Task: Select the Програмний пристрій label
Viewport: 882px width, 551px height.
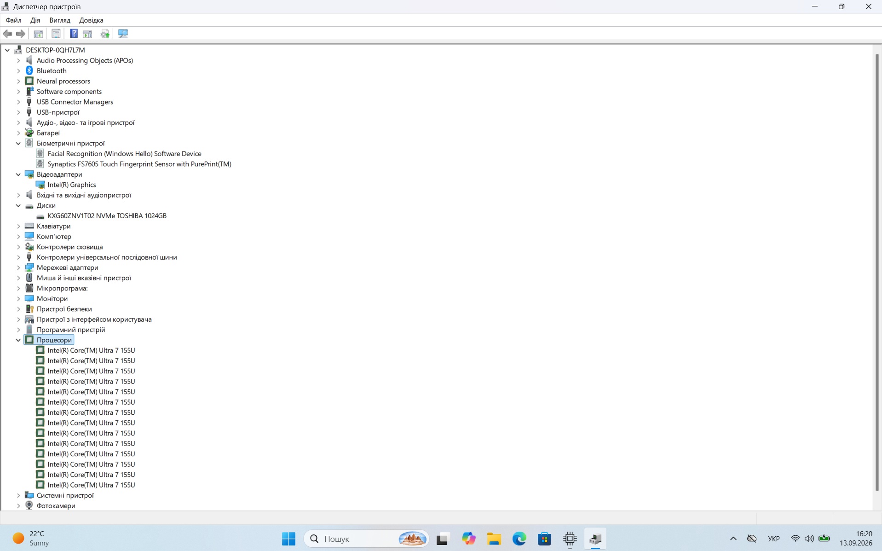Action: 71,330
